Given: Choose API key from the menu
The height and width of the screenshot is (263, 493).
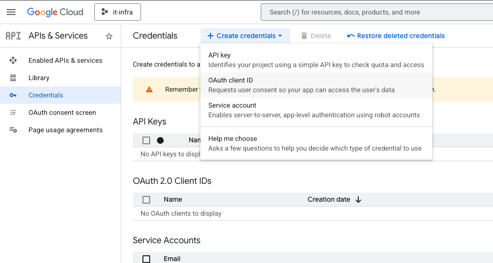Looking at the screenshot, I should coord(316,60).
